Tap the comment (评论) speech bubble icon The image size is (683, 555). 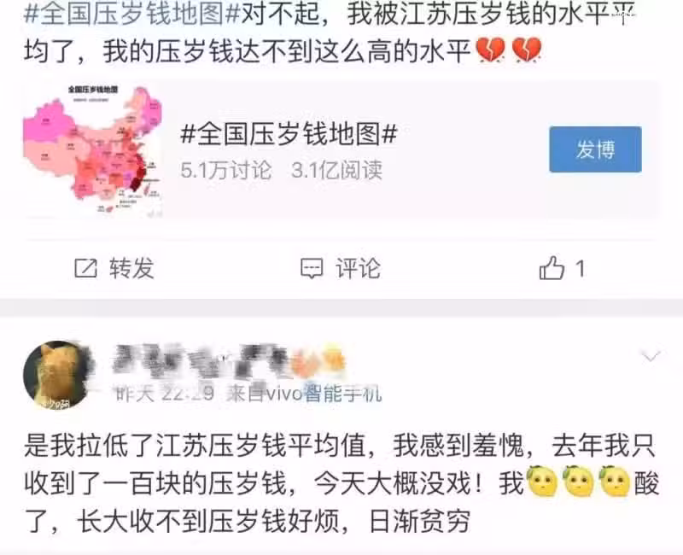tap(312, 268)
